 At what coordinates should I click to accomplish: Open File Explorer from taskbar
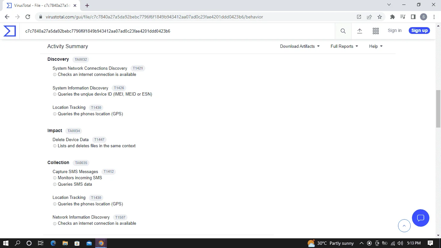(65, 243)
